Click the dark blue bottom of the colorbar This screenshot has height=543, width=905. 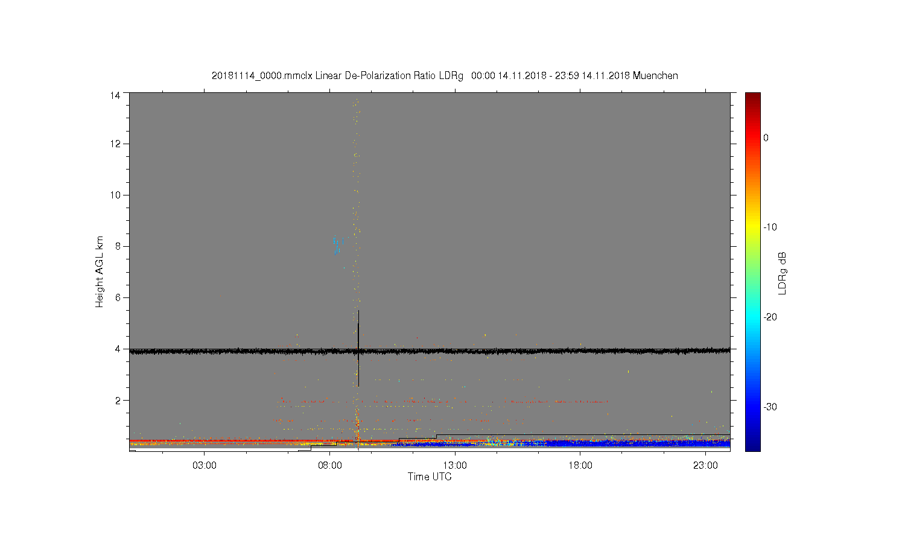[753, 445]
